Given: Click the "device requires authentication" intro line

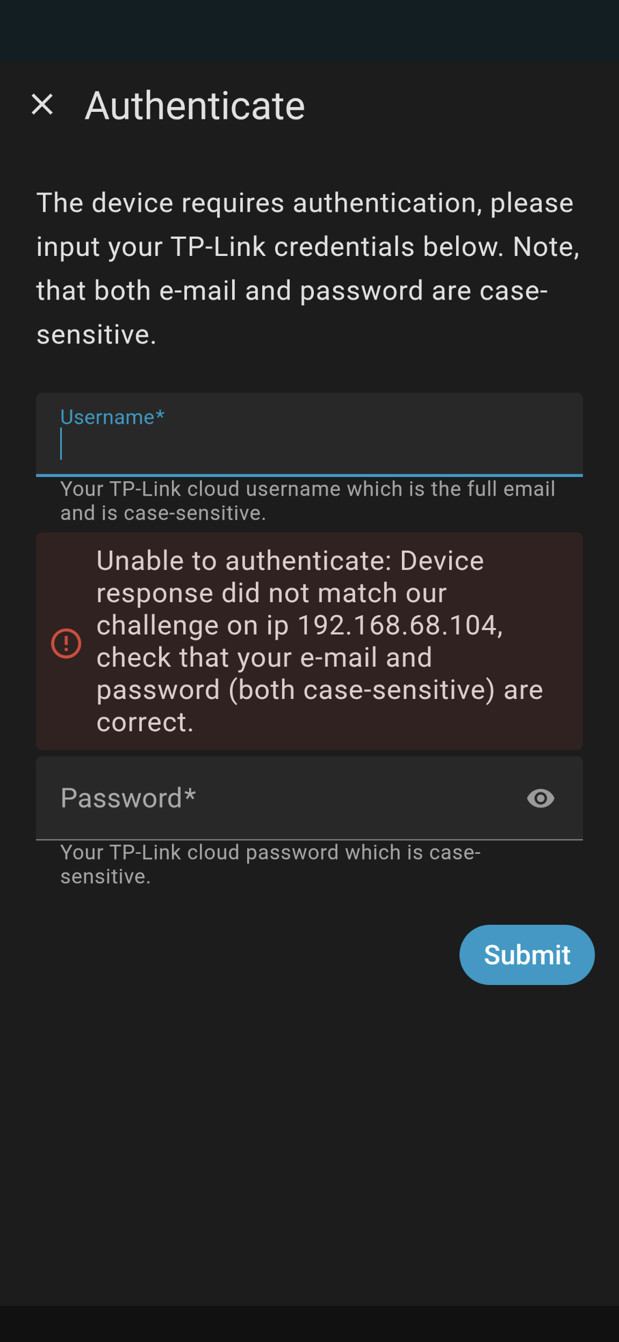Looking at the screenshot, I should 304,203.
